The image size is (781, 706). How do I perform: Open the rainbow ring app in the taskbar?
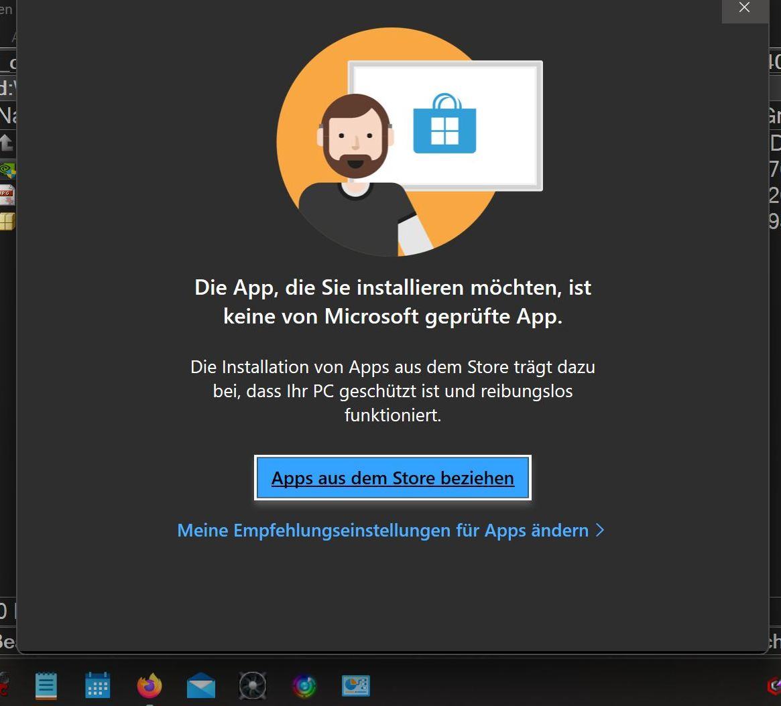pyautogui.click(x=304, y=686)
